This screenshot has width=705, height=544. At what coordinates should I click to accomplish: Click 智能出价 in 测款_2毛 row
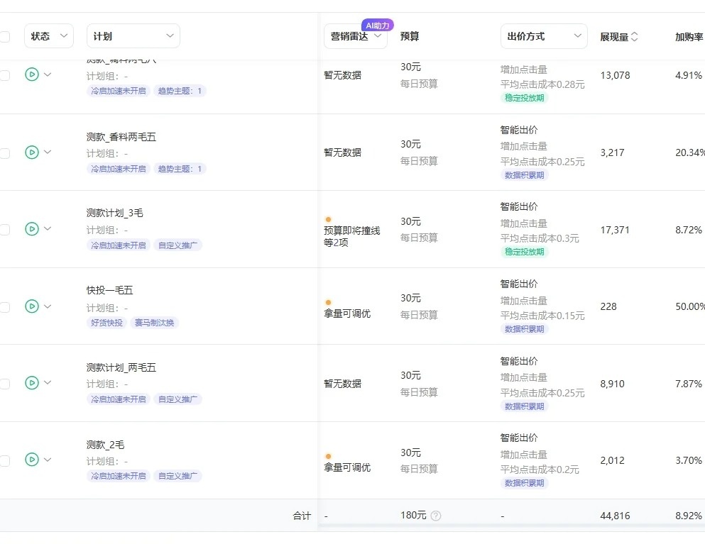pyautogui.click(x=519, y=438)
